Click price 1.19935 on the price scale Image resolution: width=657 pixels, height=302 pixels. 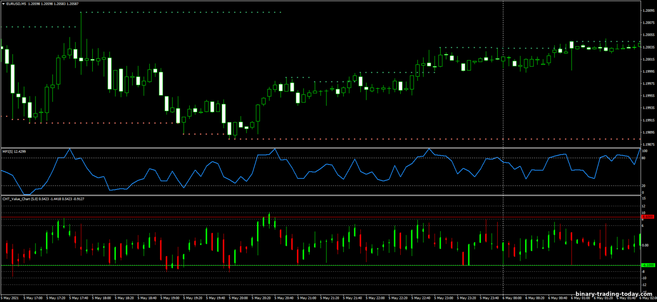(649, 108)
